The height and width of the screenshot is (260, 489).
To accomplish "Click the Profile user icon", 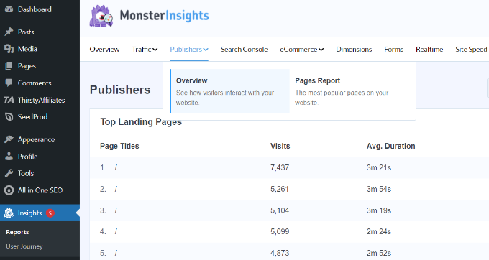I will pyautogui.click(x=9, y=157).
